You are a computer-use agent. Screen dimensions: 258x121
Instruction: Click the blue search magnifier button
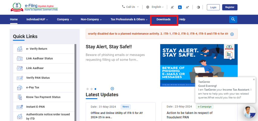pyautogui.click(x=233, y=19)
